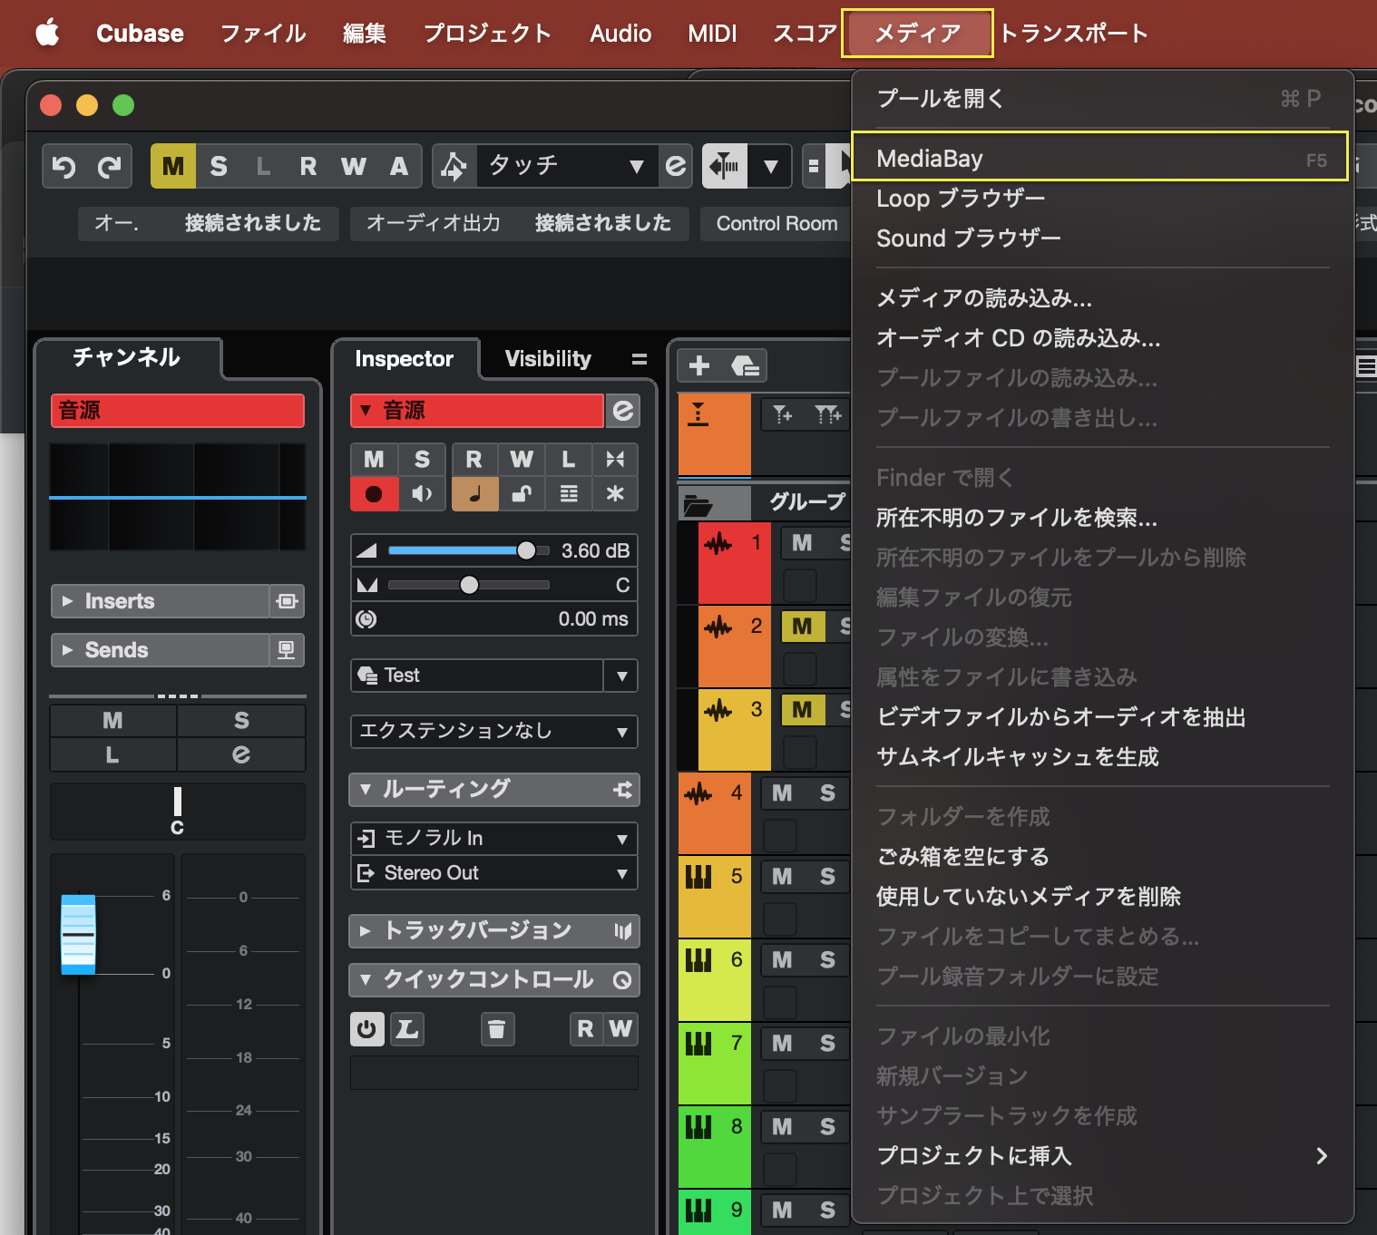Choose メディアの読み込み... menu entry

[984, 298]
